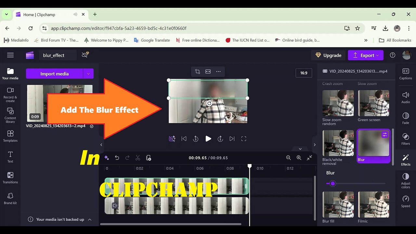This screenshot has height=234, width=416.
Task: Open the hamburger main menu
Action: point(10,55)
